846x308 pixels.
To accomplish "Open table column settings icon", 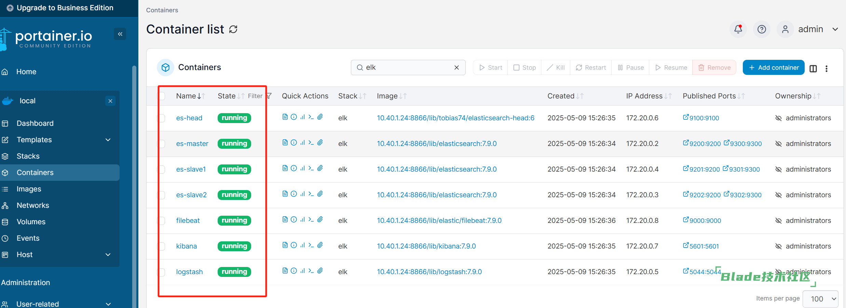I will [x=813, y=69].
